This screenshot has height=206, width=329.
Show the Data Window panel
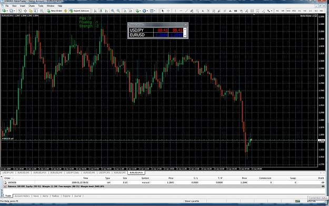(25, 11)
